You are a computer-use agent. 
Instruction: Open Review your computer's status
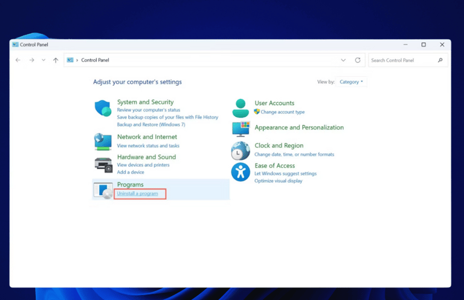point(149,110)
